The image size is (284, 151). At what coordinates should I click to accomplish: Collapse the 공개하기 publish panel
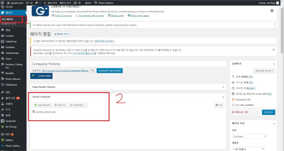[x=274, y=64]
